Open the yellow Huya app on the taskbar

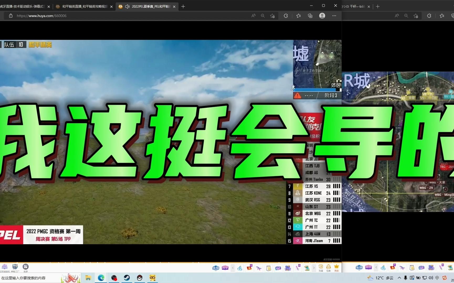(153, 278)
